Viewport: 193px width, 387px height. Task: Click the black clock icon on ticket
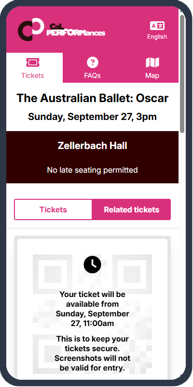point(92,265)
